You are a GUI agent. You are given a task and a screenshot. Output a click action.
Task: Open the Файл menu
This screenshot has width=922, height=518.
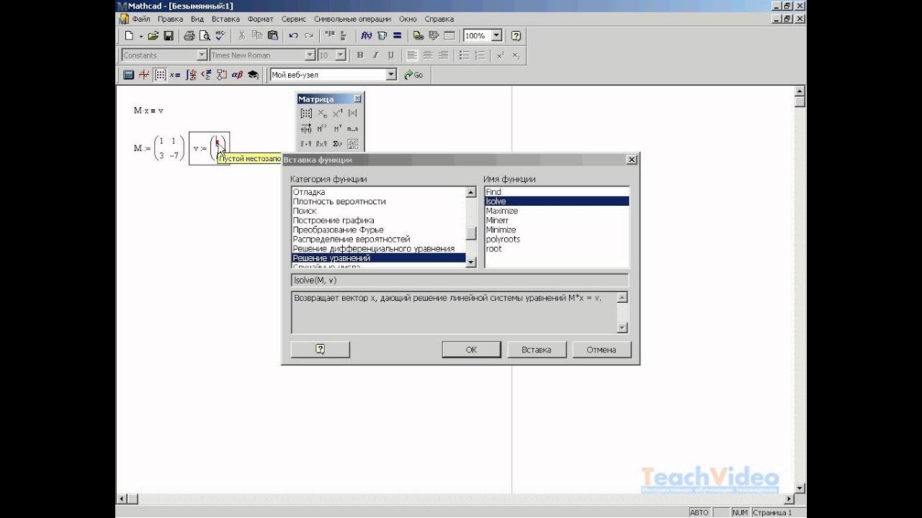point(141,19)
